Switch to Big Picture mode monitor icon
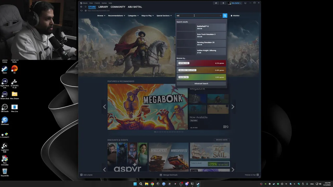Image resolution: width=333 pixels, height=187 pixels. click(x=245, y=3)
